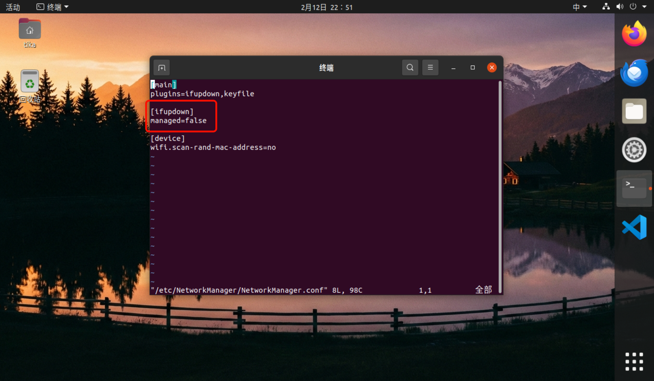Open the Files application from the dock

point(634,111)
